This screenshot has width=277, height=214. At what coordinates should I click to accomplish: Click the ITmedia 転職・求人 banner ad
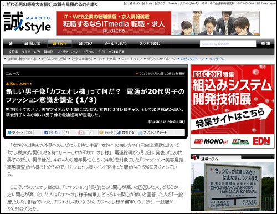158,23
